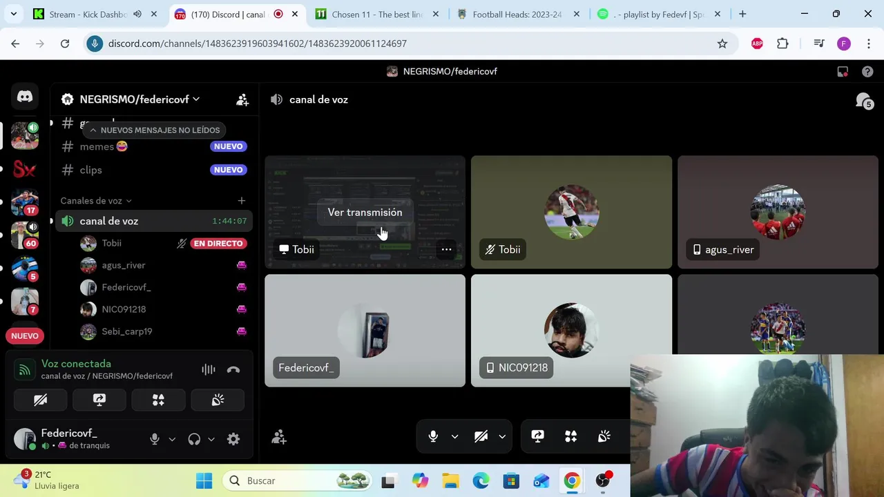Open user settings gear icon
This screenshot has width=884, height=497.
tap(233, 439)
